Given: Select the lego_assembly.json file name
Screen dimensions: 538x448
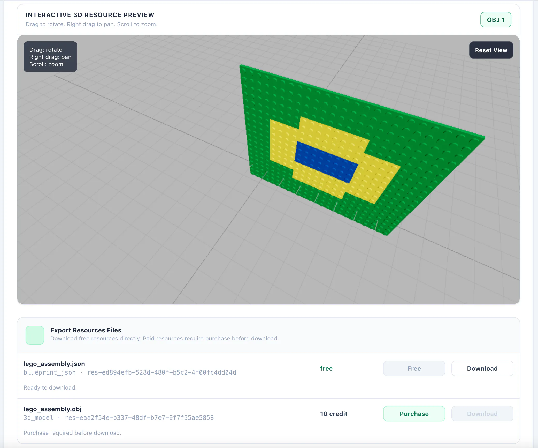Looking at the screenshot, I should 54,364.
